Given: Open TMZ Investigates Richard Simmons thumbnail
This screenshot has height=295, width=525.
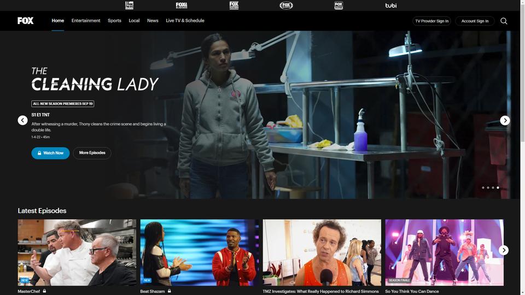Looking at the screenshot, I should pos(322,252).
